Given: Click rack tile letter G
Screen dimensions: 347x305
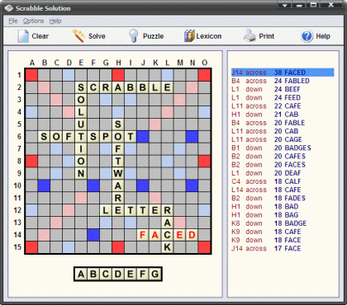Looking at the screenshot, I should [155, 274].
